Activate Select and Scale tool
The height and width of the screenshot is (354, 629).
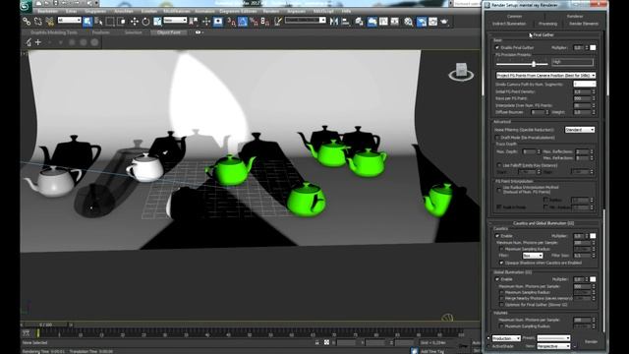pos(157,22)
